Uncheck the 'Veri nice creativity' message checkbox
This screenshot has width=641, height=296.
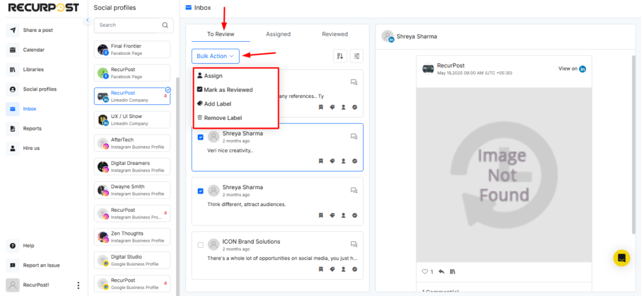click(x=200, y=137)
